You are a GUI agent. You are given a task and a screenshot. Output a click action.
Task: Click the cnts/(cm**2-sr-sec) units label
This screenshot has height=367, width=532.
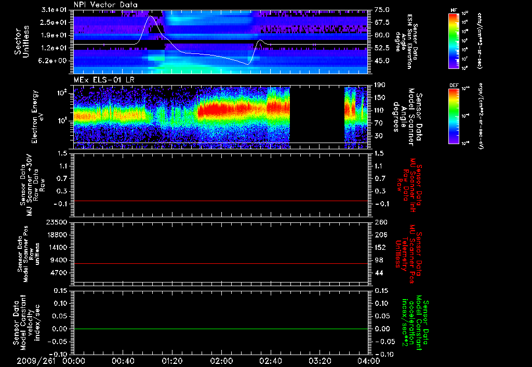pos(480,41)
